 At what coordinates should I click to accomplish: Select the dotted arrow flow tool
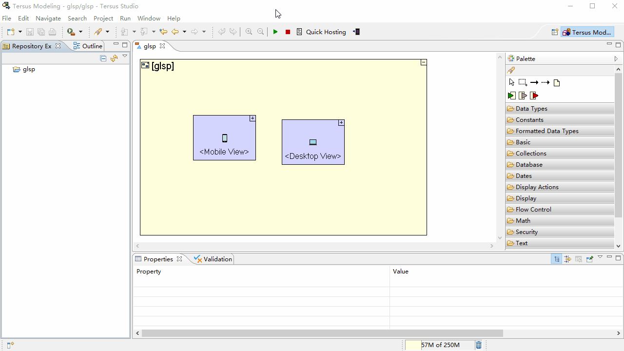coord(546,82)
